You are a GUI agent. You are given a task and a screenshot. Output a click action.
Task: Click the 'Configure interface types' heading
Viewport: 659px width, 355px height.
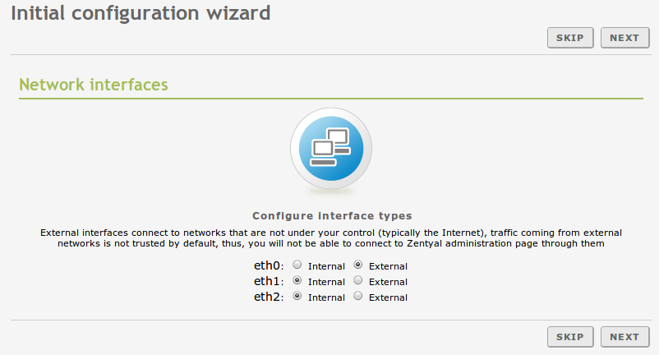pyautogui.click(x=332, y=216)
